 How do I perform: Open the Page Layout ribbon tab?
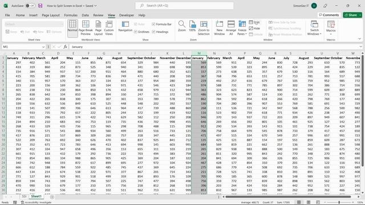[51, 15]
